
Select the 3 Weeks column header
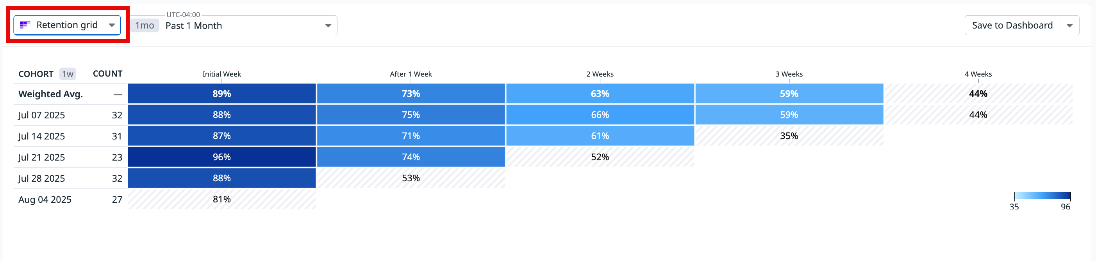point(789,74)
